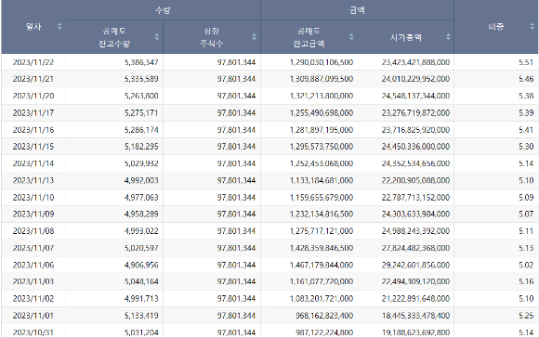
Task: Click the 비중 header label
Action: pos(496,26)
